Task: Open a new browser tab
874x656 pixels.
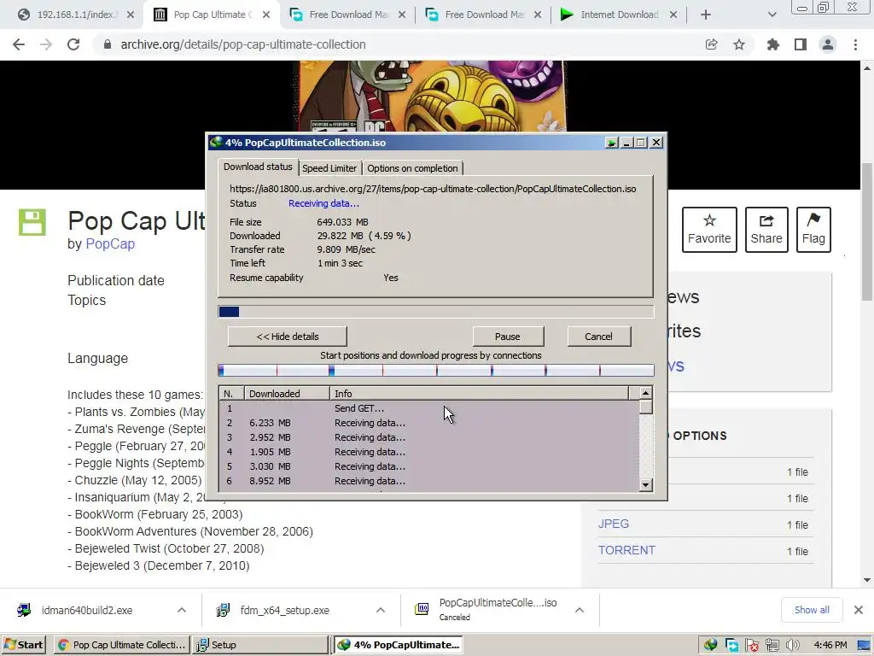Action: pyautogui.click(x=706, y=15)
